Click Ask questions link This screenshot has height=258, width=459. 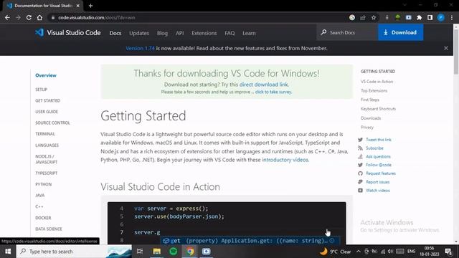pyautogui.click(x=378, y=157)
